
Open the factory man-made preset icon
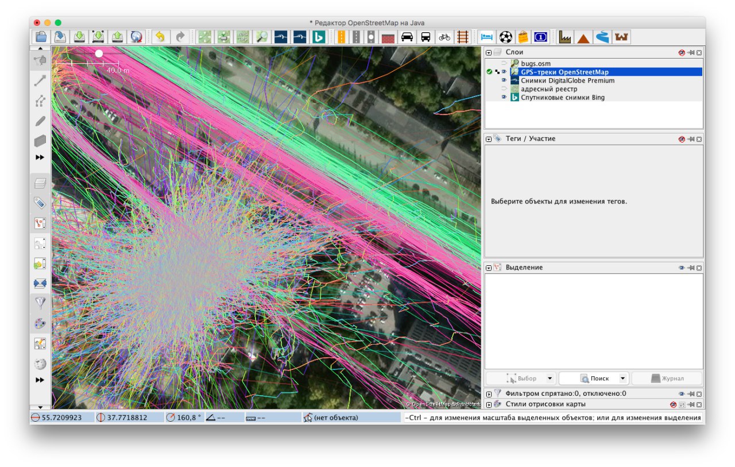566,37
